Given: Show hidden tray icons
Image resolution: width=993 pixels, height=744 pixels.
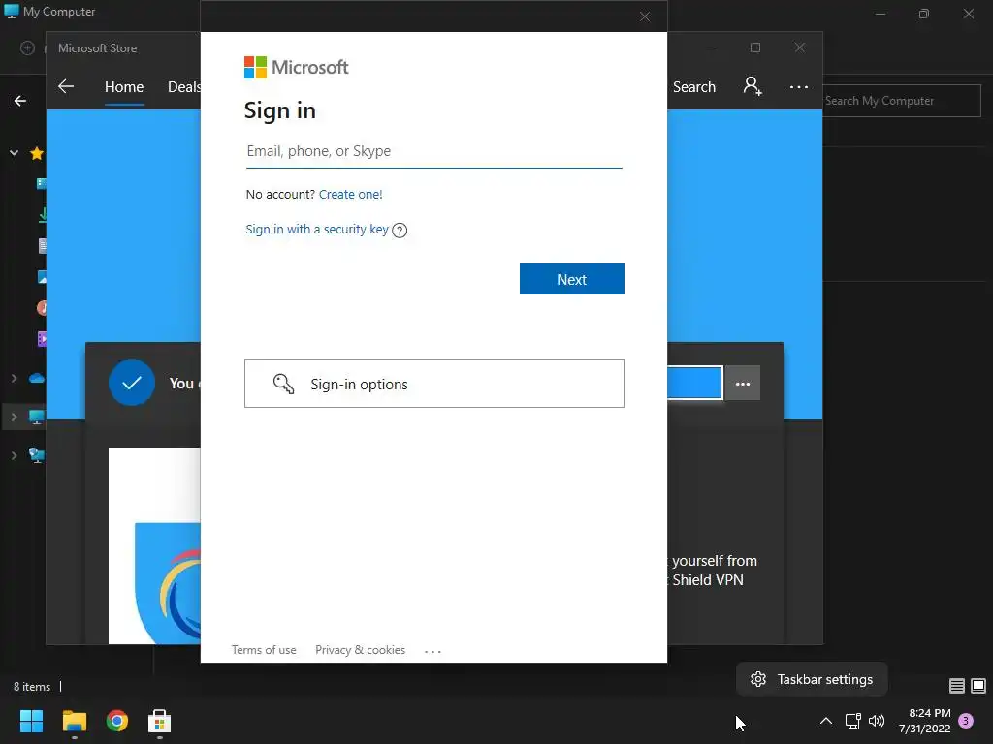Looking at the screenshot, I should 826,721.
